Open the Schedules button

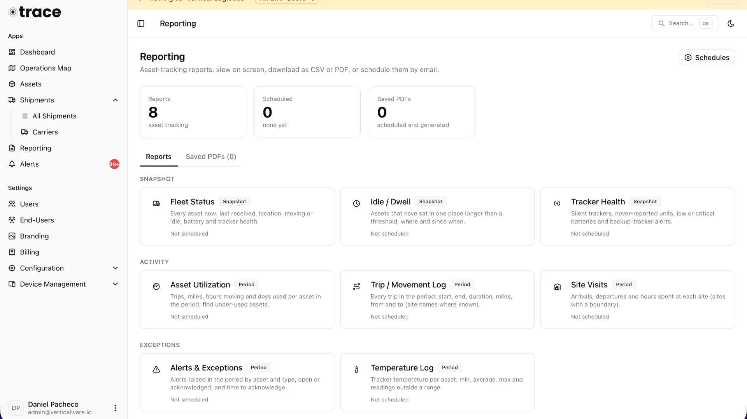pyautogui.click(x=707, y=57)
